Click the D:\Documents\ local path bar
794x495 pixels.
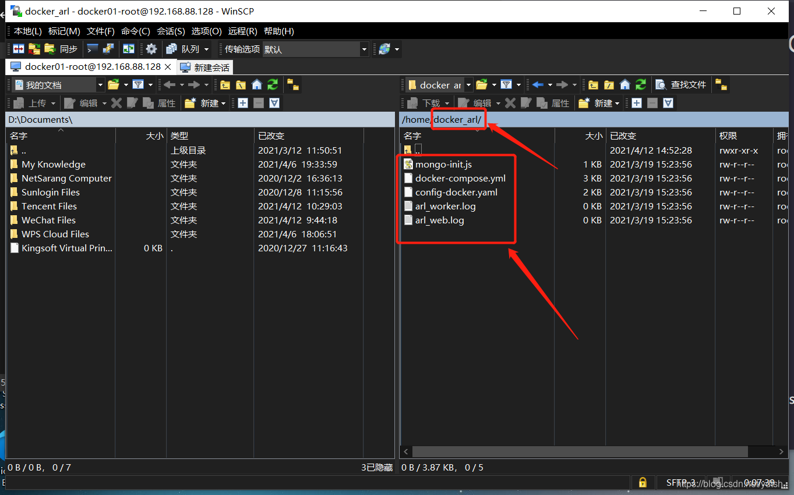click(x=200, y=119)
